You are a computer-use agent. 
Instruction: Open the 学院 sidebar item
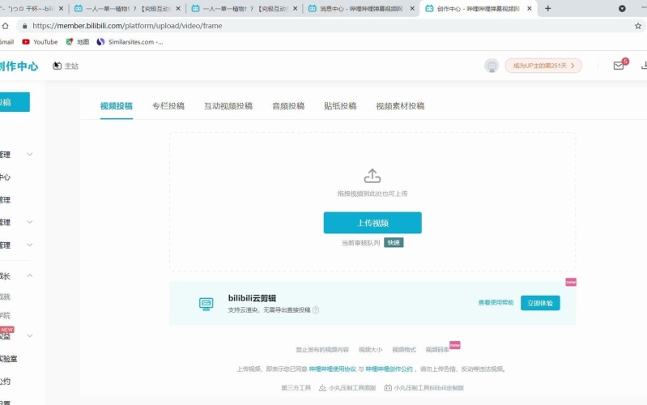tap(6, 315)
